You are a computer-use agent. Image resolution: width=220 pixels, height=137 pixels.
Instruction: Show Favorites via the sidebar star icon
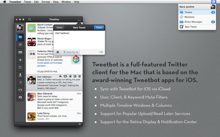coord(20,60)
